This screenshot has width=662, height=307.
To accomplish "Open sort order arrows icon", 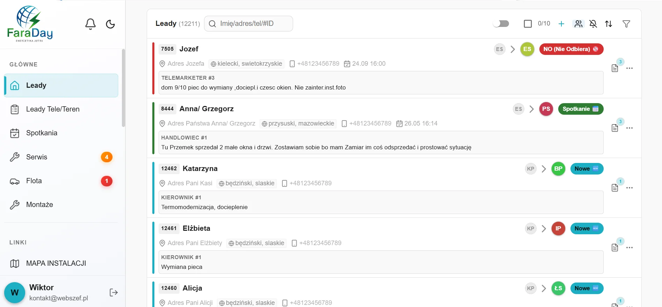I will pyautogui.click(x=609, y=24).
